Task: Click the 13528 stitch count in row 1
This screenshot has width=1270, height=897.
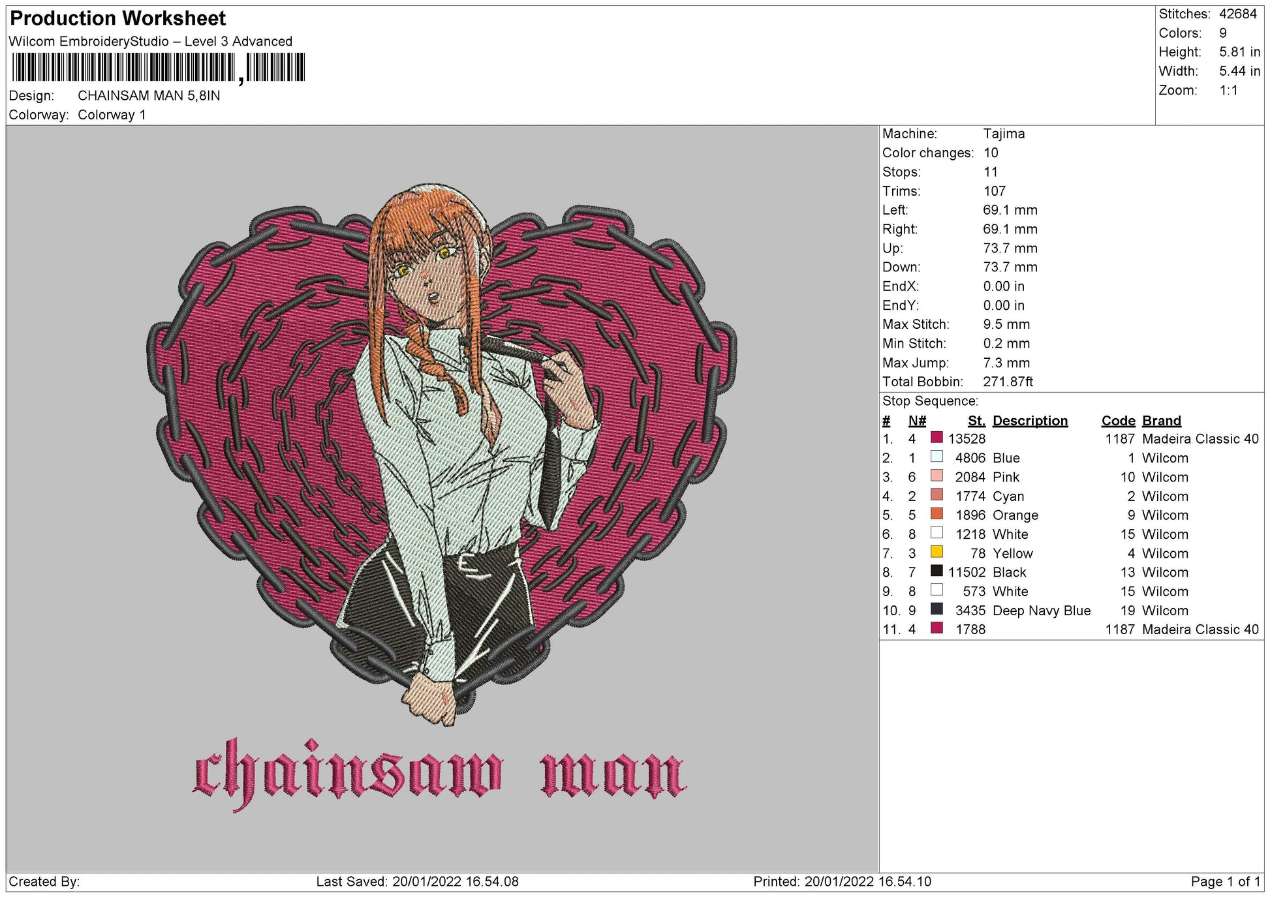Action: tap(967, 439)
